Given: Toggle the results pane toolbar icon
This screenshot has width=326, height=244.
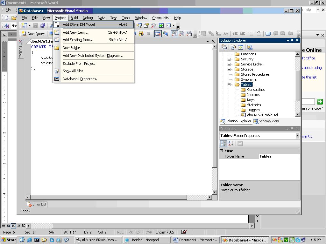Looking at the screenshot, I should click(x=158, y=34).
